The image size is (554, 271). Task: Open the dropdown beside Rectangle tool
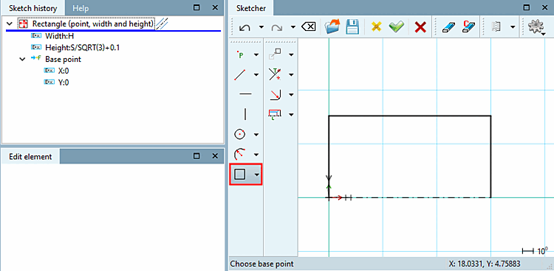(x=257, y=175)
